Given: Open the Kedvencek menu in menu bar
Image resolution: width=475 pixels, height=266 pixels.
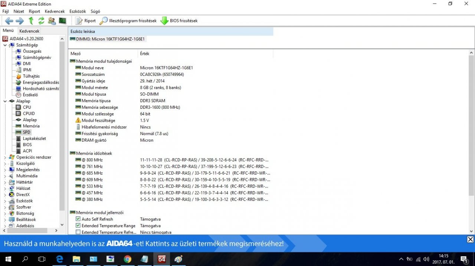Looking at the screenshot, I should click(x=55, y=11).
